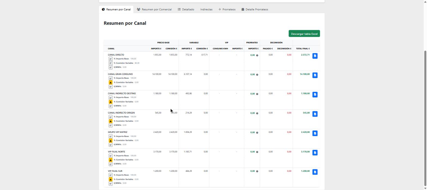427x190 pixels.
Task: Click total final value 14.100,00
Action: [305, 74]
